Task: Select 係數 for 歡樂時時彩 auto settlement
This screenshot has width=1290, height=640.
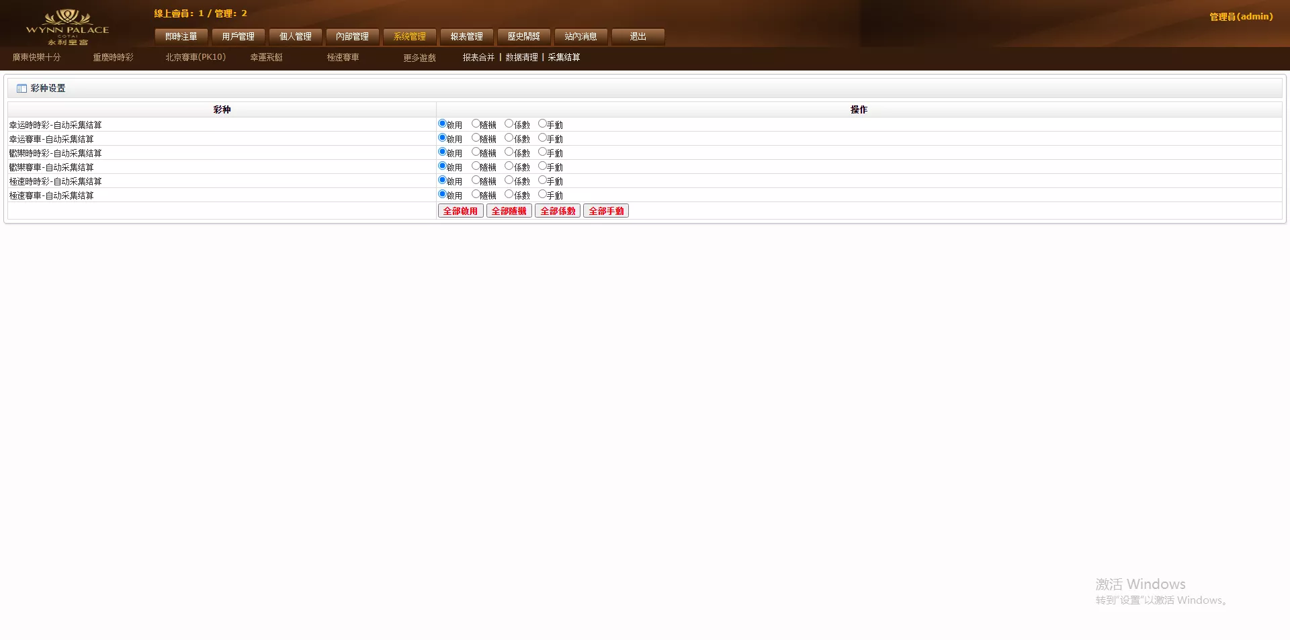Action: 509,152
